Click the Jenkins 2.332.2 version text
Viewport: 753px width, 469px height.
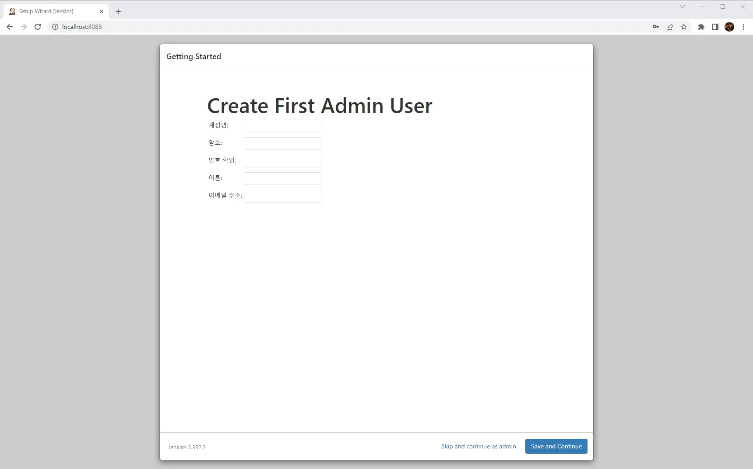coord(187,447)
